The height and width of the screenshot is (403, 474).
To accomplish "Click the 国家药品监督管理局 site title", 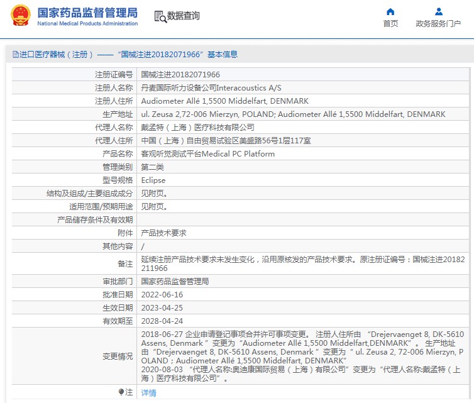I will click(x=87, y=13).
